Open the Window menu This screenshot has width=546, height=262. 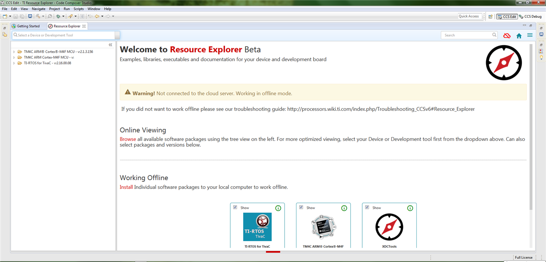point(94,9)
